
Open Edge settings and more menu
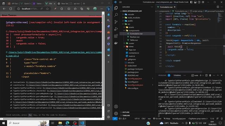point(102,9)
